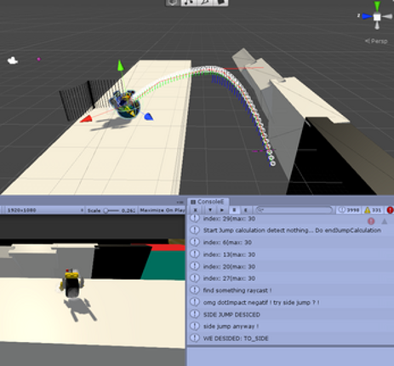The image size is (394, 366).
Task: Click the green Y-axis cone on the scene gizmo
Action: pos(377,6)
